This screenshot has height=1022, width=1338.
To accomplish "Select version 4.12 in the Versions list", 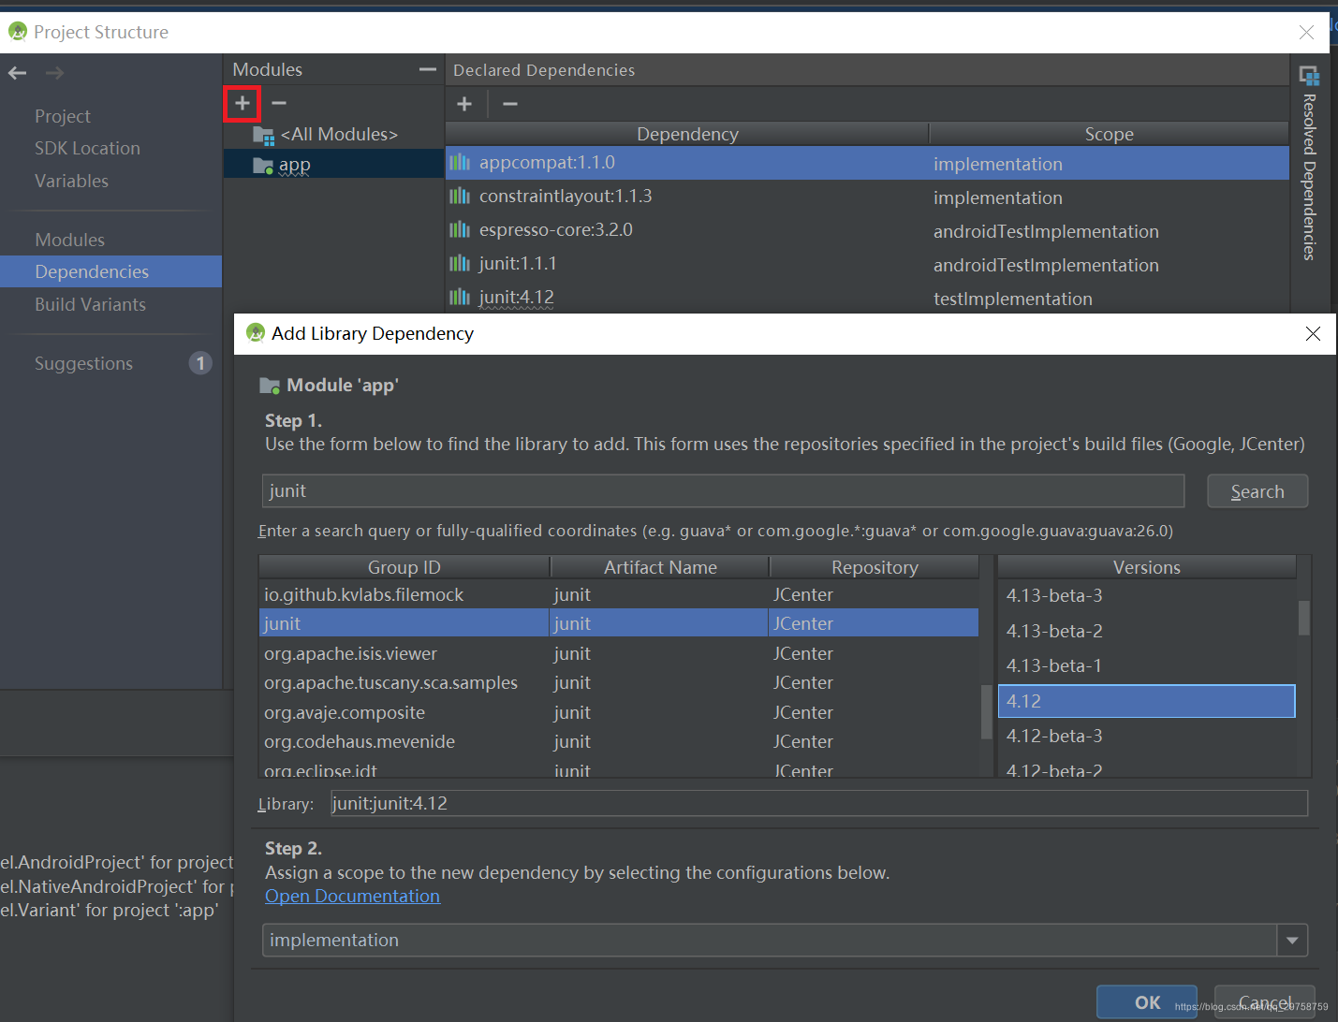I will (x=1147, y=701).
